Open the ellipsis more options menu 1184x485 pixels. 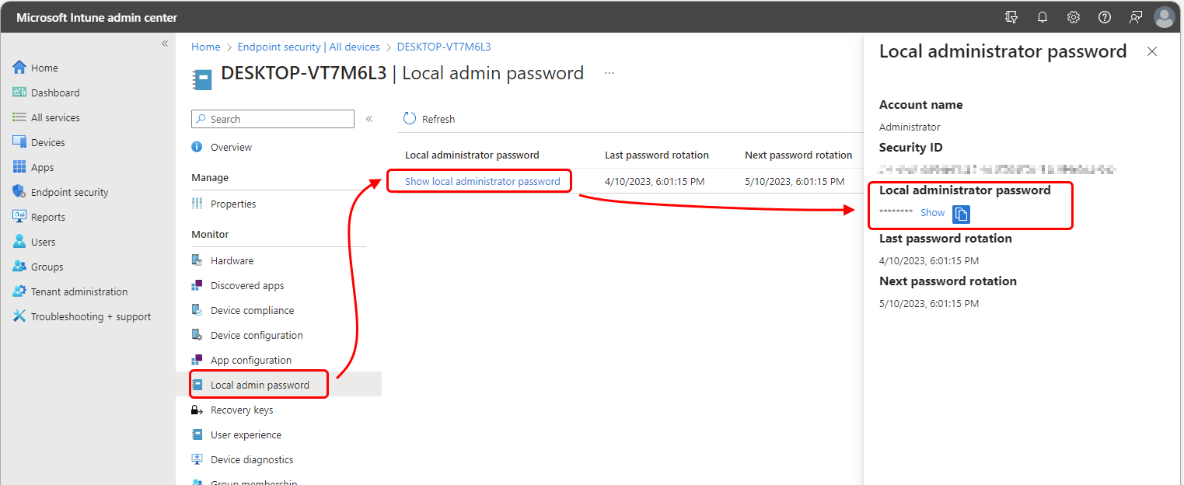pyautogui.click(x=609, y=73)
